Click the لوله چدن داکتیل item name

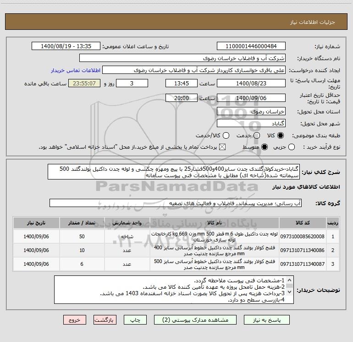pyautogui.click(x=215, y=236)
